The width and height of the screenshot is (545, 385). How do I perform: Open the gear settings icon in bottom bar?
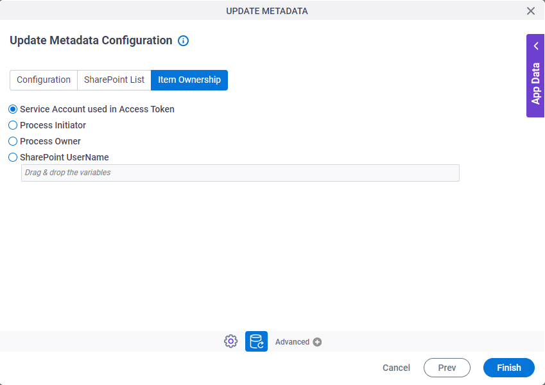click(x=231, y=341)
